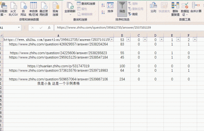This screenshot has width=204, height=131.
Task: Click cell containing value 83
Action: click(x=122, y=44)
